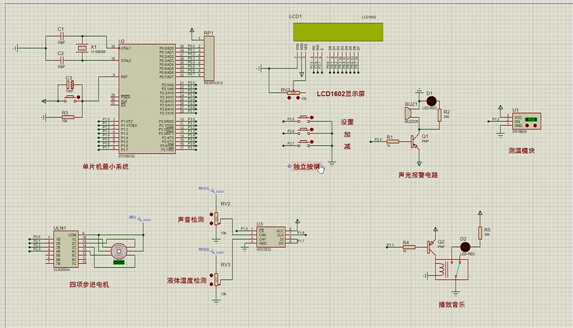The image size is (573, 328).
Task: Select the stepper motor symbol
Action: 118,250
